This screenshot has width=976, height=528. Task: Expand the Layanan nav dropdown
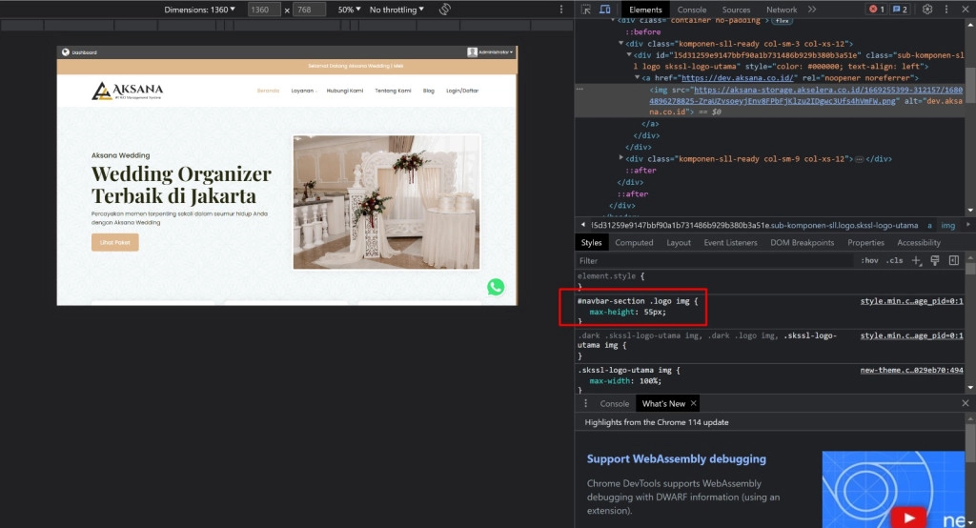[x=304, y=91]
